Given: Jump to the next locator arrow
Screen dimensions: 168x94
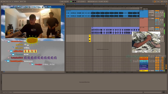Looking at the screenshot, I should click(142, 9).
